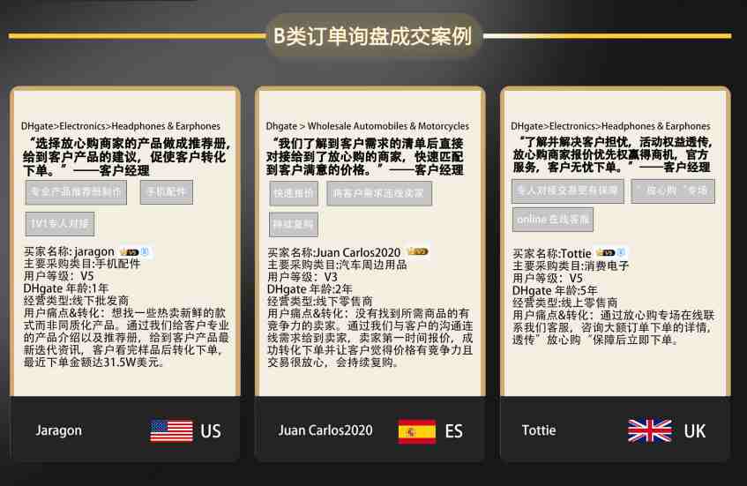The height and width of the screenshot is (486, 747).
Task: Click the 'Tottie' name in the footer
Action: (539, 430)
